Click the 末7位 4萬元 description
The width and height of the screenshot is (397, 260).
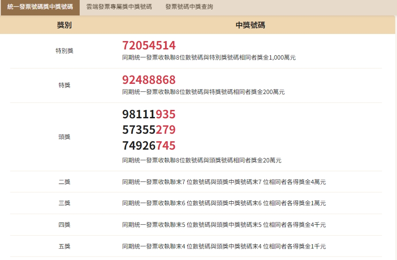224,182
